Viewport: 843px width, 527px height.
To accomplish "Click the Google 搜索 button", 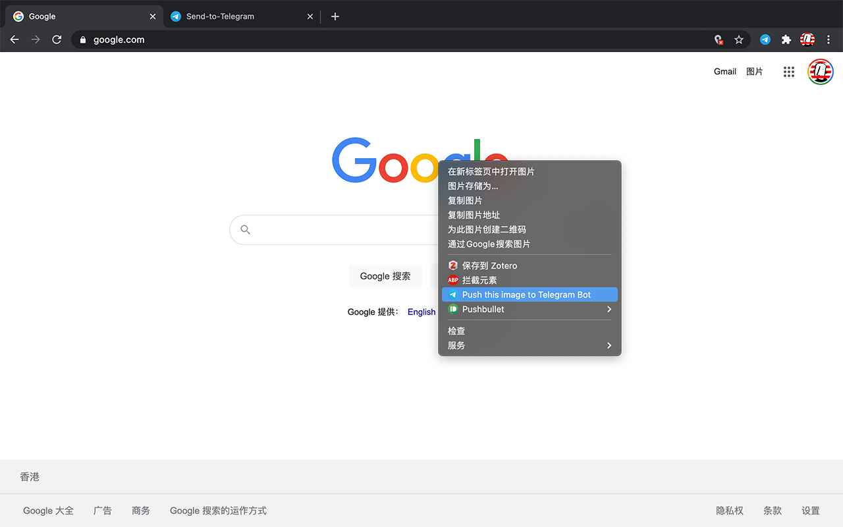I will pyautogui.click(x=385, y=276).
